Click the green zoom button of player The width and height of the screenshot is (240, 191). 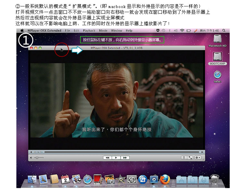40,48
